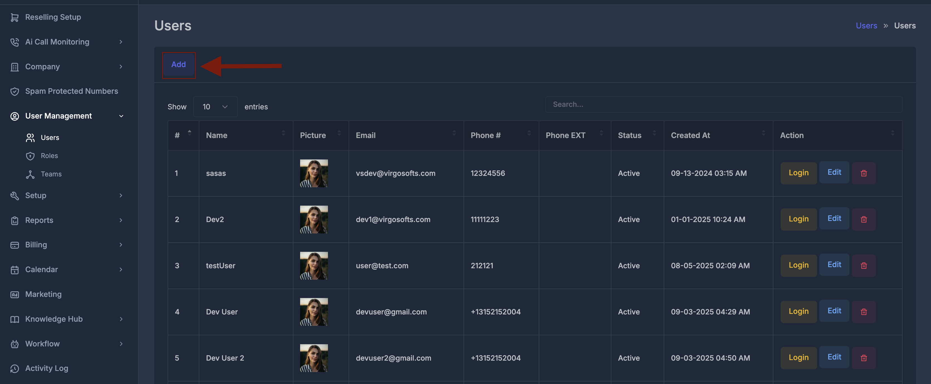Click the Teams hierarchy icon

[30, 174]
